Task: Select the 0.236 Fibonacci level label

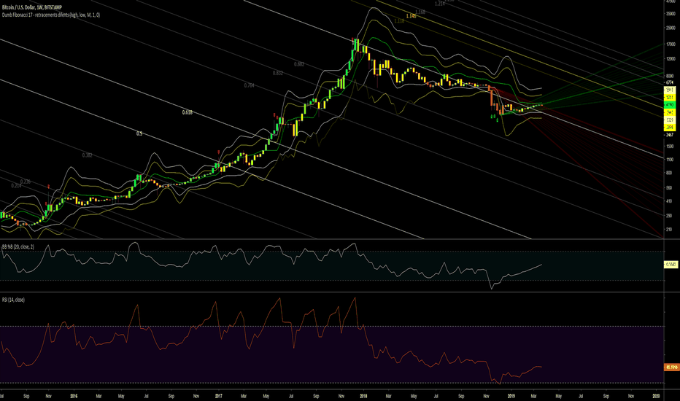Action: [x=26, y=182]
